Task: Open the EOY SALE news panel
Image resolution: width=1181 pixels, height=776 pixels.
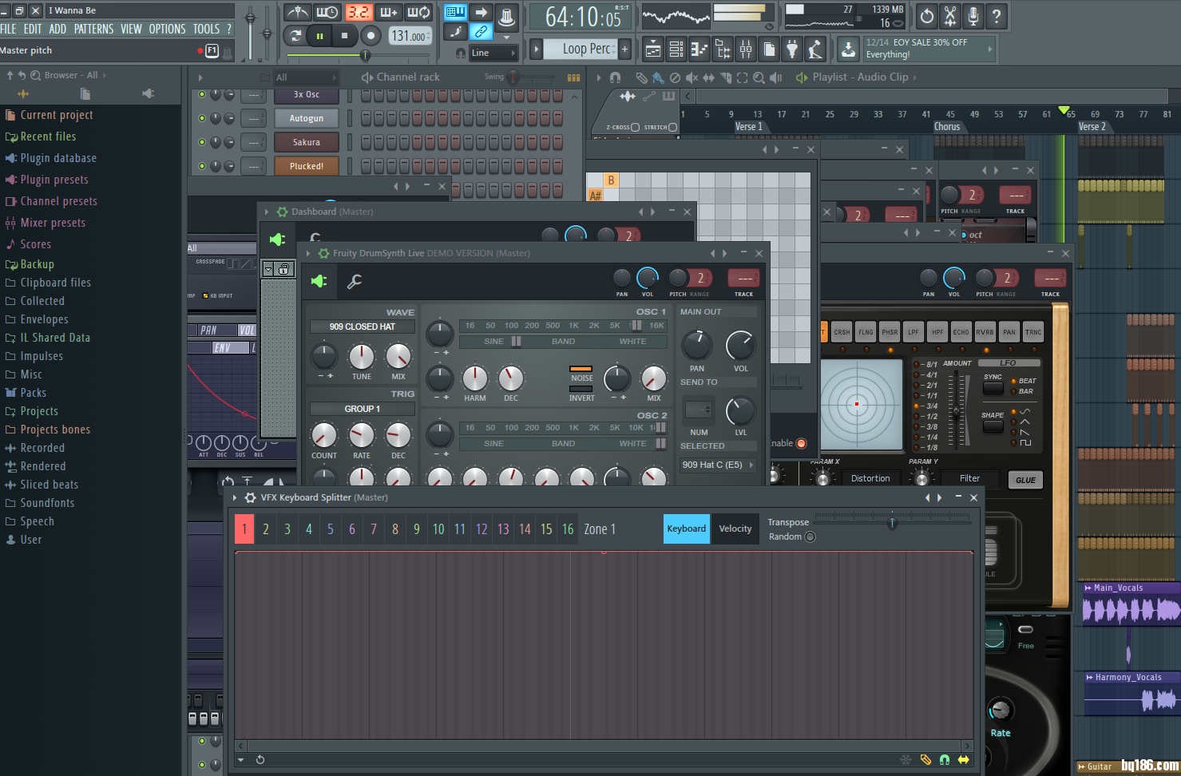Action: pyautogui.click(x=929, y=49)
